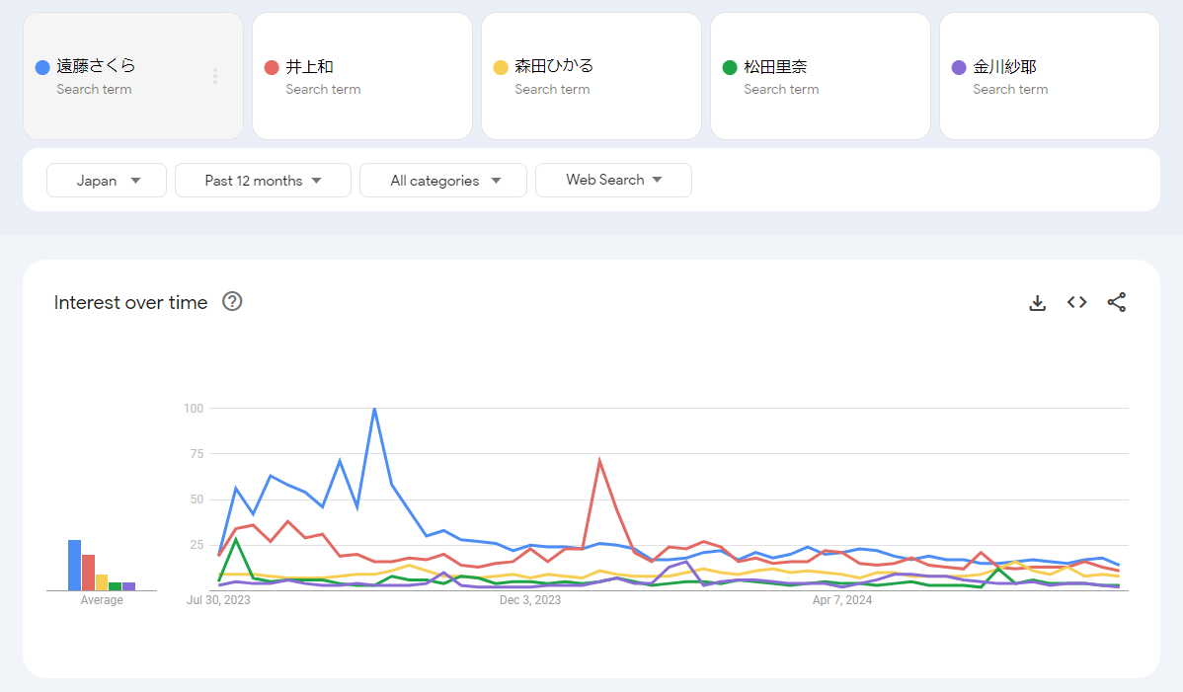Click the blue average bar

74,565
